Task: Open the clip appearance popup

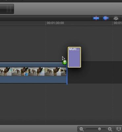Action: pos(119,129)
